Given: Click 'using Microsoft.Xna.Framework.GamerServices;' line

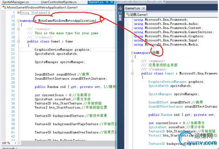Looking at the screenshot, I should pyautogui.click(x=174, y=32).
